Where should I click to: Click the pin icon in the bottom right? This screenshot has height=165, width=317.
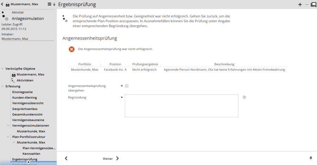pyautogui.click(x=311, y=158)
